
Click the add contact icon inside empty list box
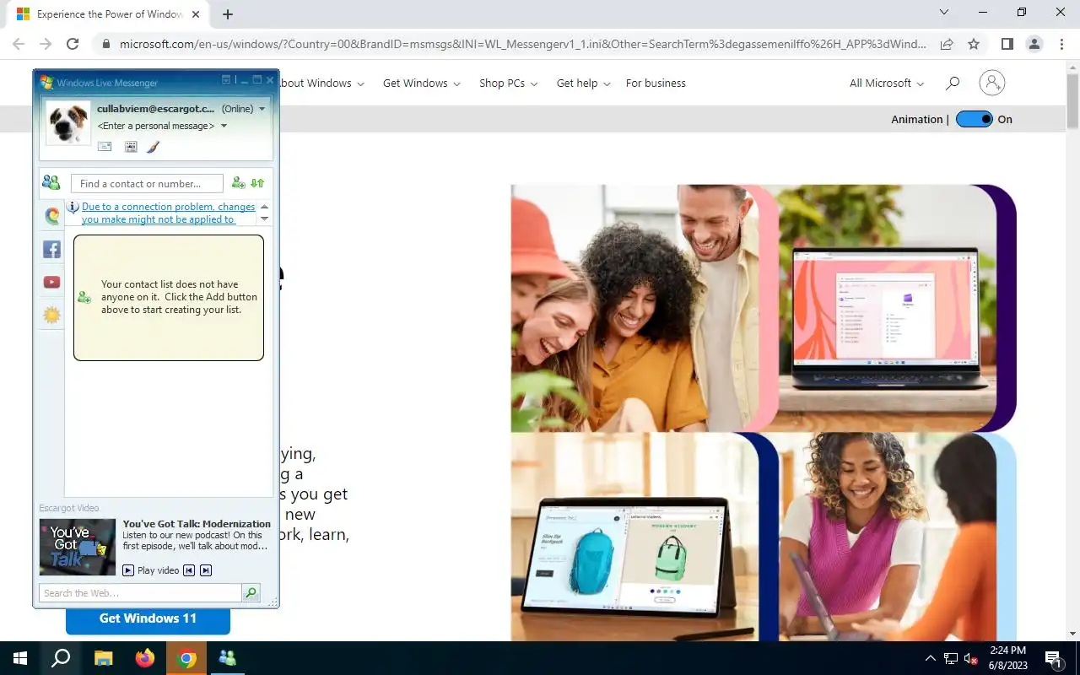84,298
